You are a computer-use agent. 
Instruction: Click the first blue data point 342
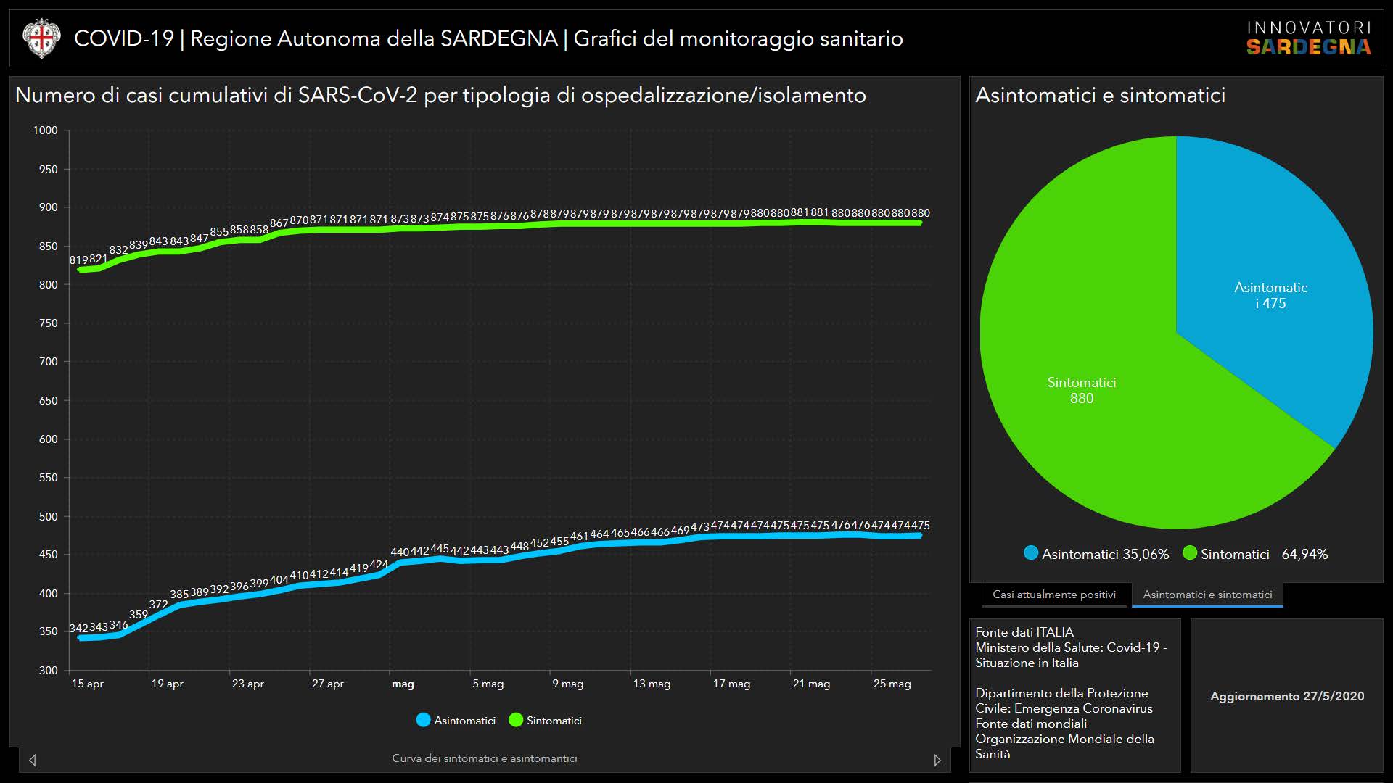pyautogui.click(x=79, y=638)
